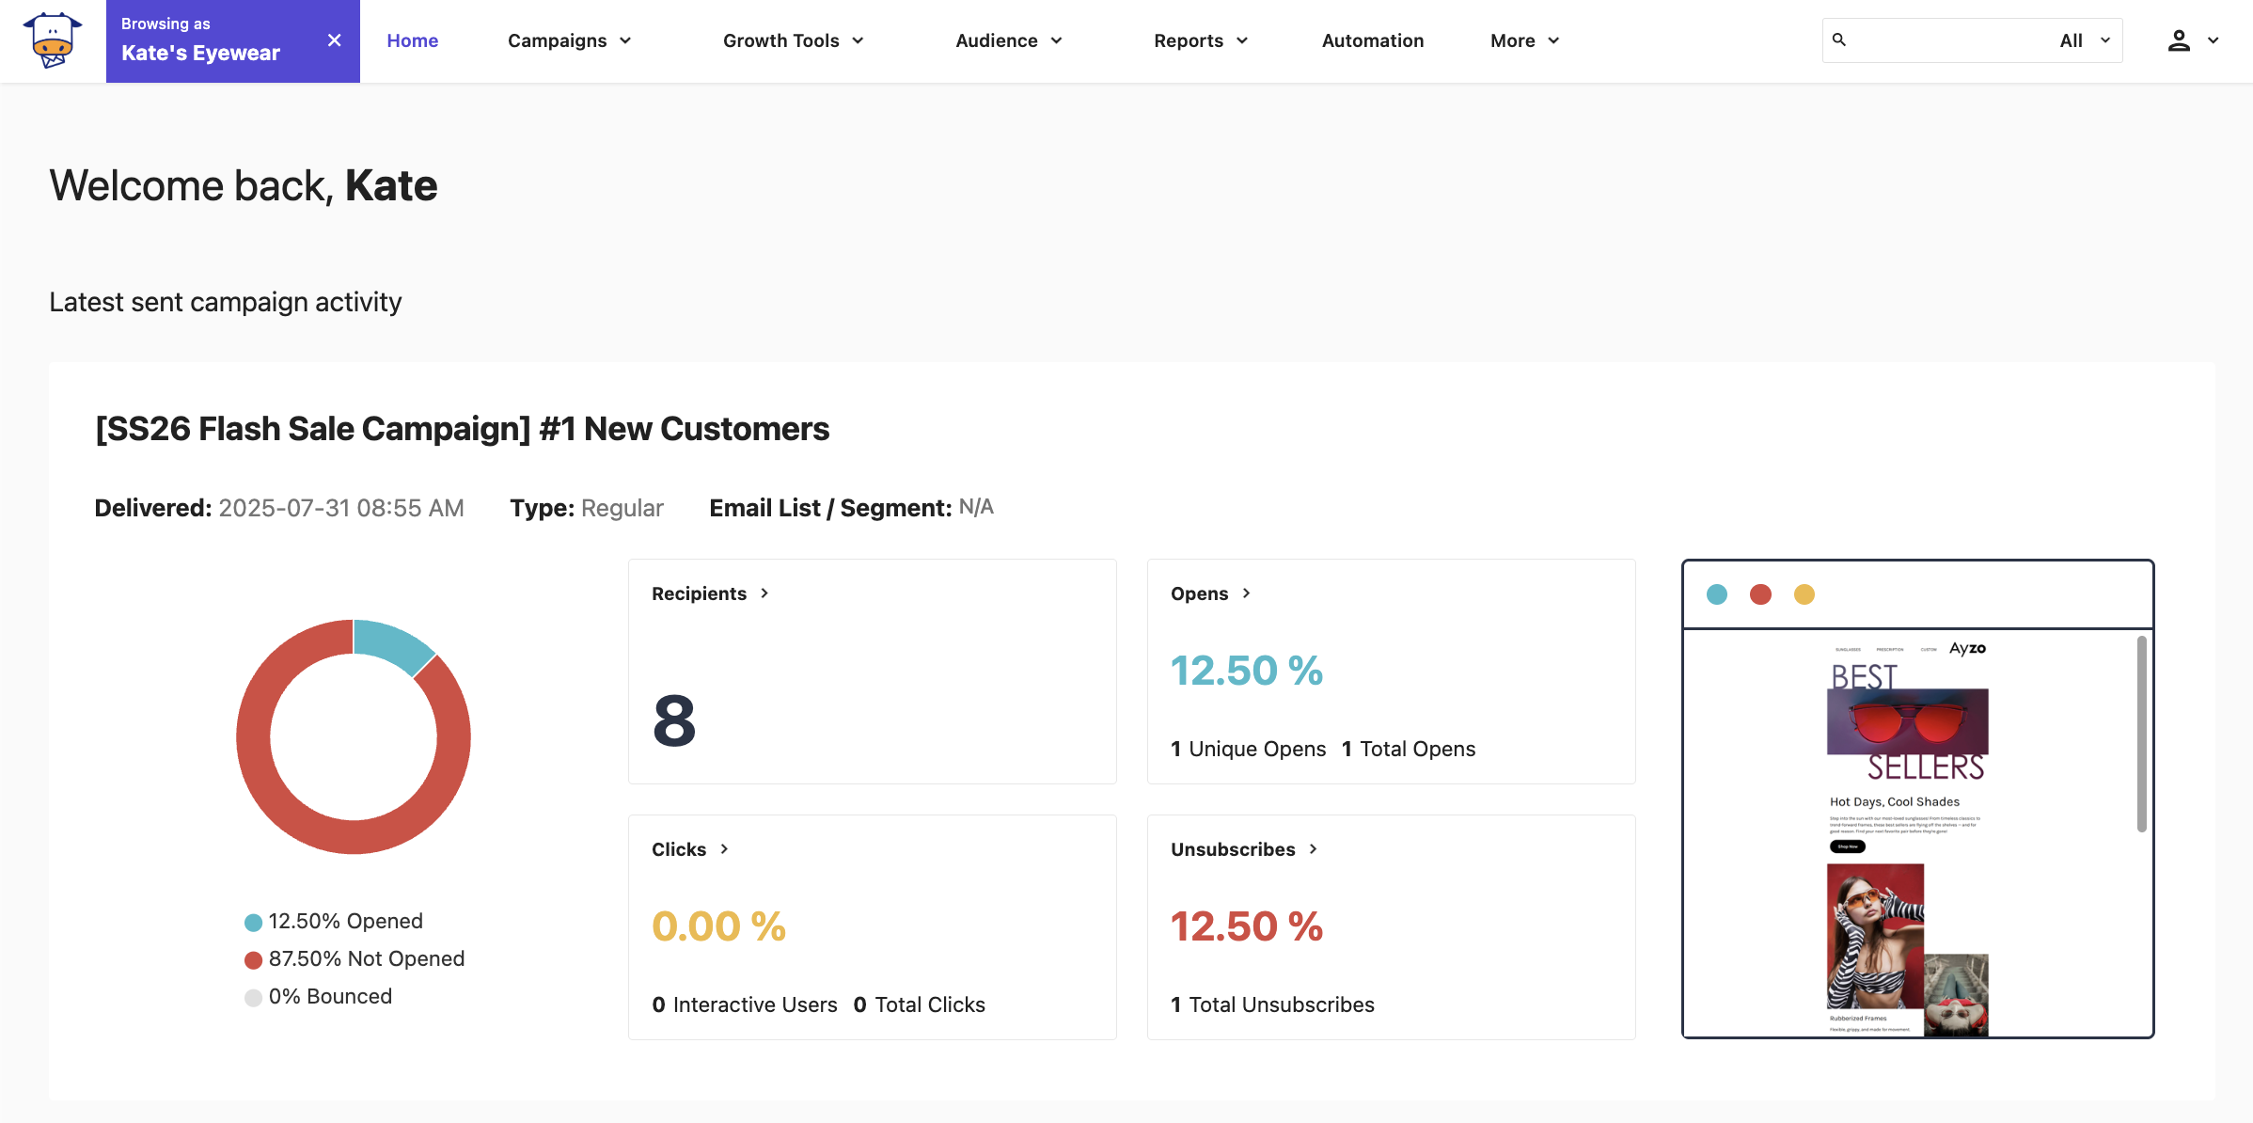Open the Opens report link

click(x=1210, y=593)
